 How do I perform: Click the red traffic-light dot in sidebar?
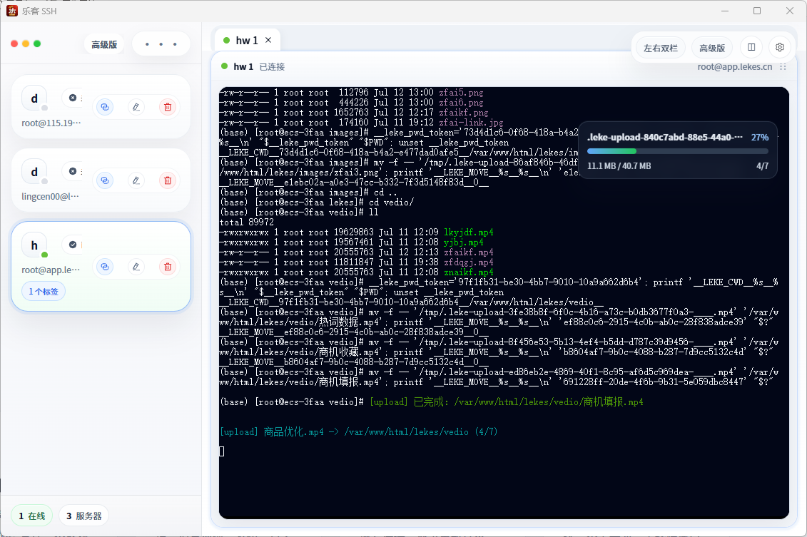[x=14, y=44]
